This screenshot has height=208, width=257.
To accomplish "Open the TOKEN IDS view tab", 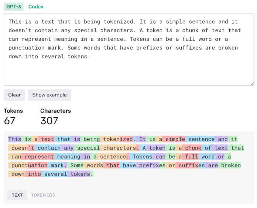I will click(x=43, y=195).
